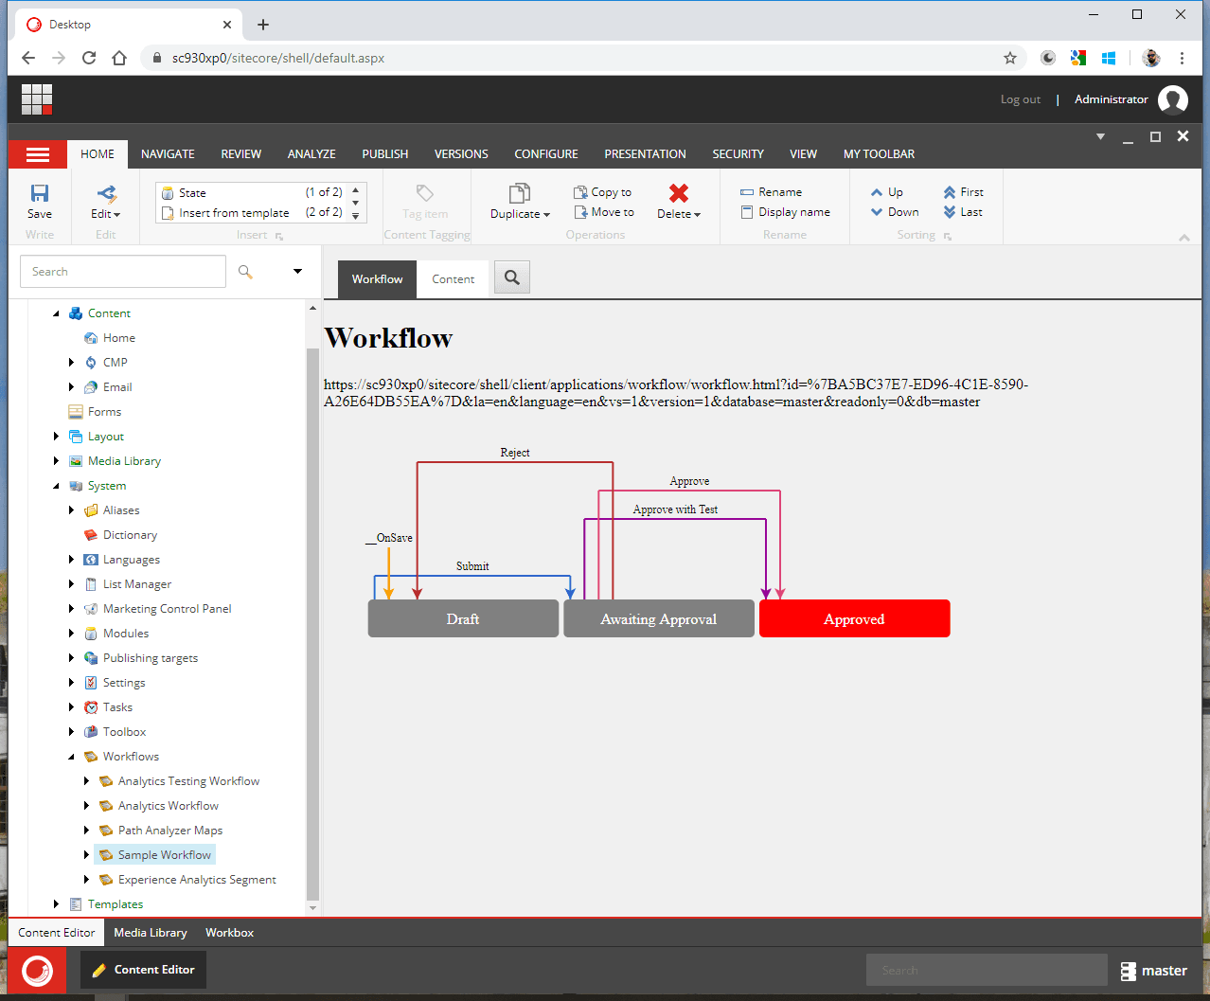Click the First sorting button
Screen dimensions: 1210x1001
click(x=963, y=191)
